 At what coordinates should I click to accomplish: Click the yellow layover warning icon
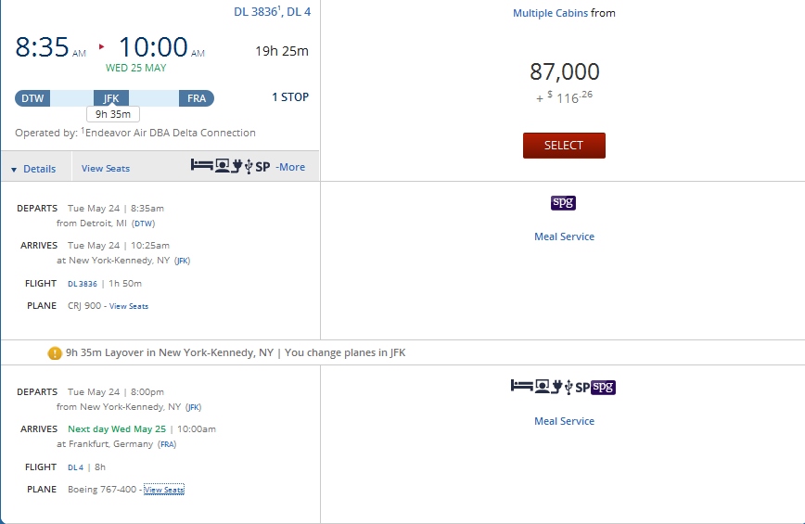[x=56, y=353]
